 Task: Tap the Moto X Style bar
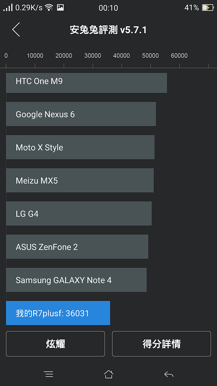click(x=80, y=147)
